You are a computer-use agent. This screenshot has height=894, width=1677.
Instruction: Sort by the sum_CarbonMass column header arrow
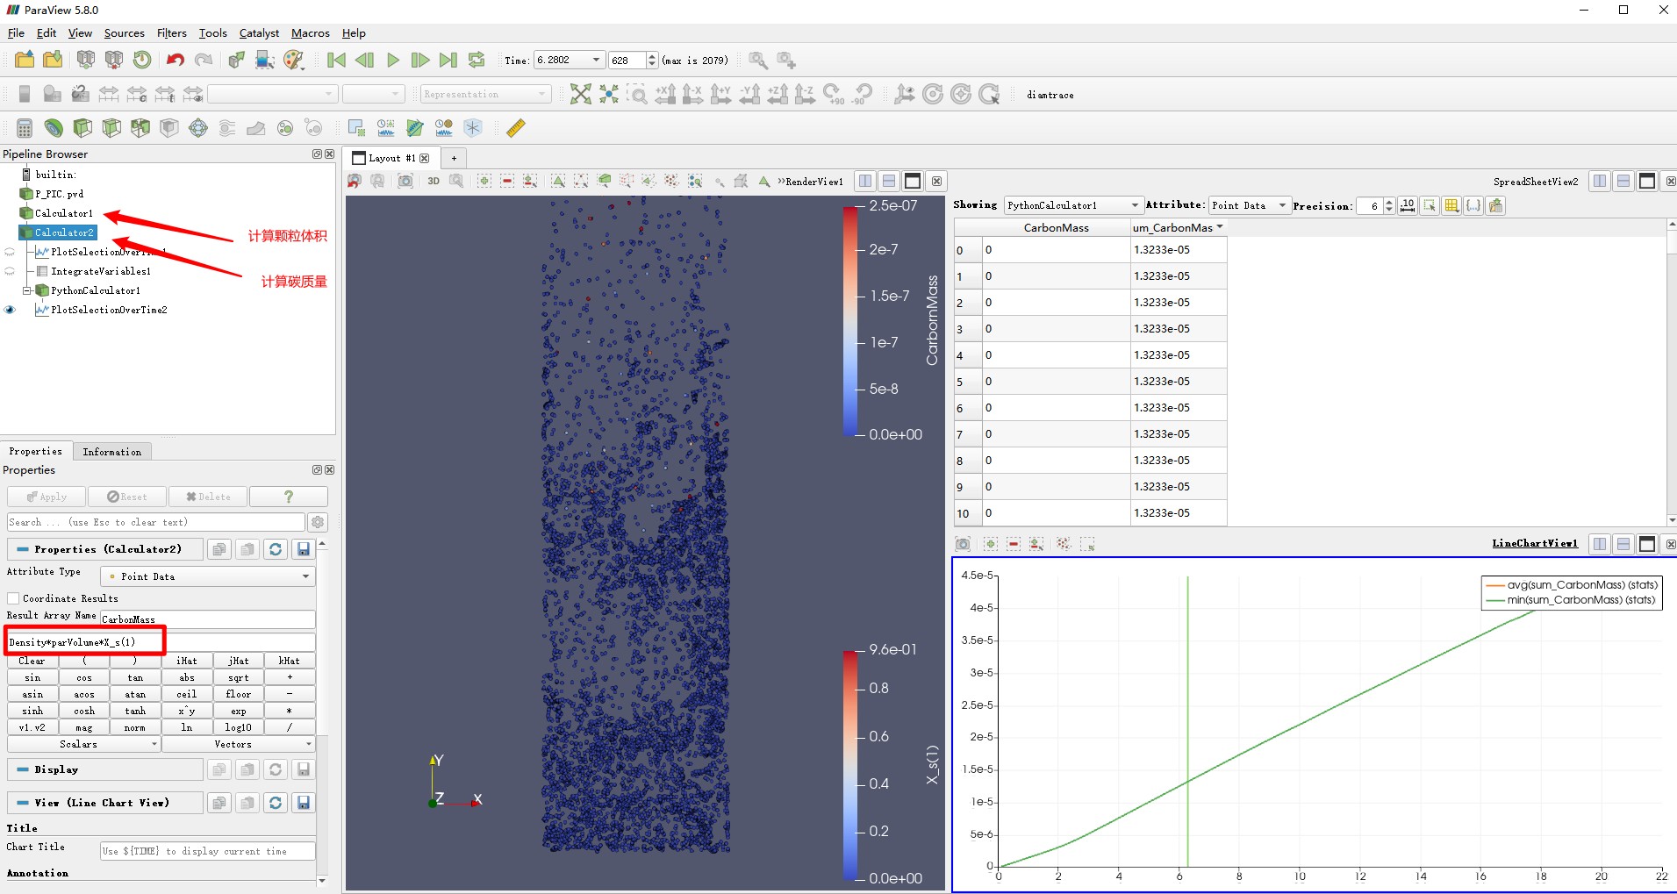(x=1220, y=227)
